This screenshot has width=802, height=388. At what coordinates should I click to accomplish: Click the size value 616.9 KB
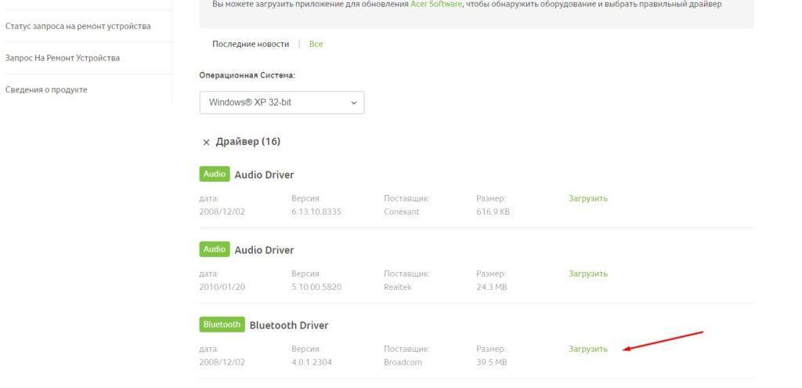[x=493, y=212]
